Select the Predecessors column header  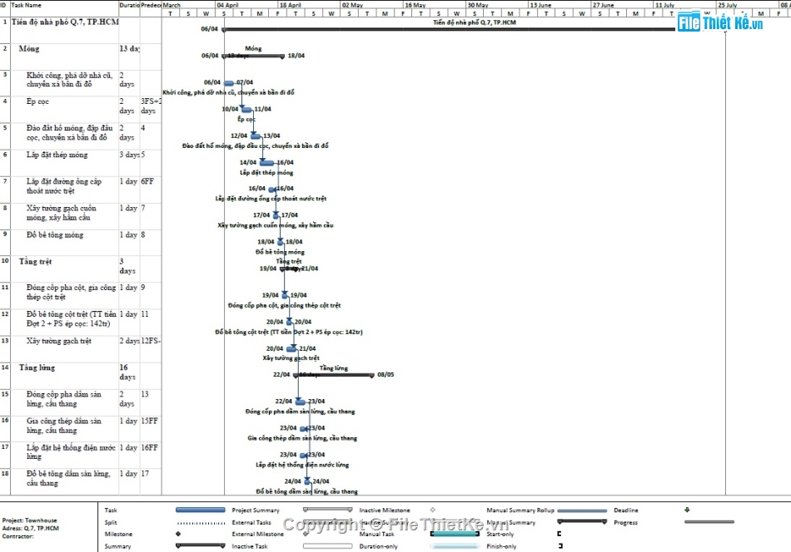pos(152,5)
